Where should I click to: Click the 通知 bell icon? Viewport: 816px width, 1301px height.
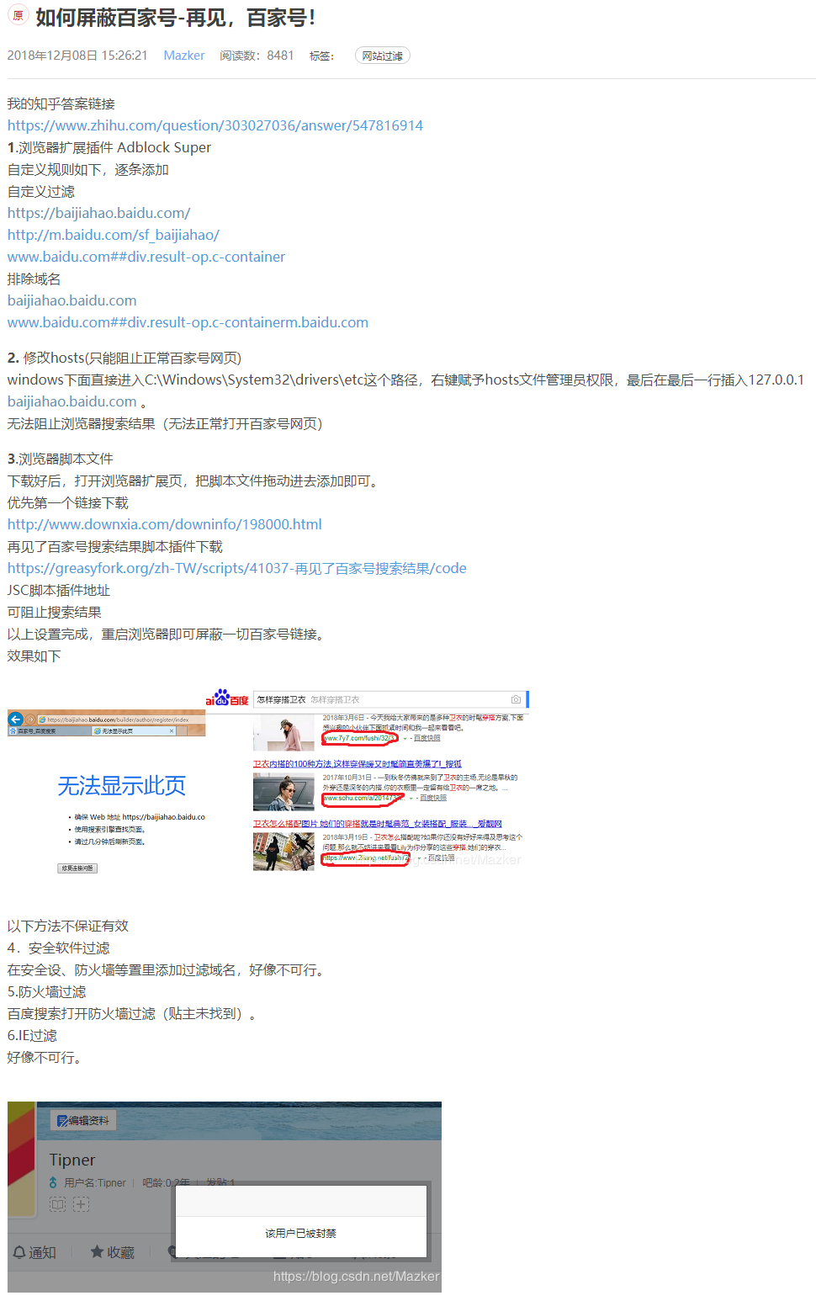[19, 1252]
